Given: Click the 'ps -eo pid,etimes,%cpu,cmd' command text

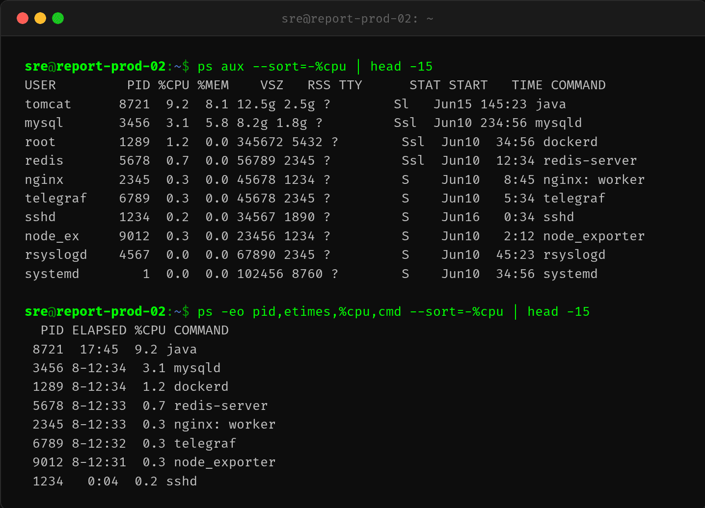Looking at the screenshot, I should [x=299, y=311].
